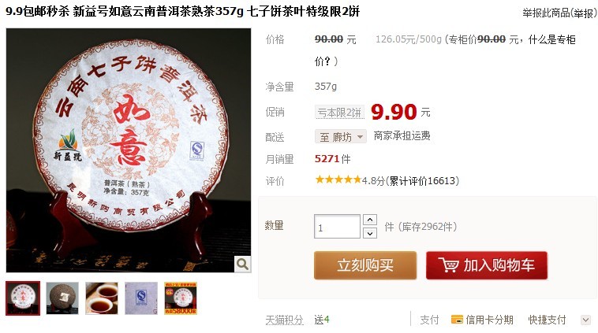Click the five-star rating icons
The height and width of the screenshot is (333, 598).
(x=338, y=179)
